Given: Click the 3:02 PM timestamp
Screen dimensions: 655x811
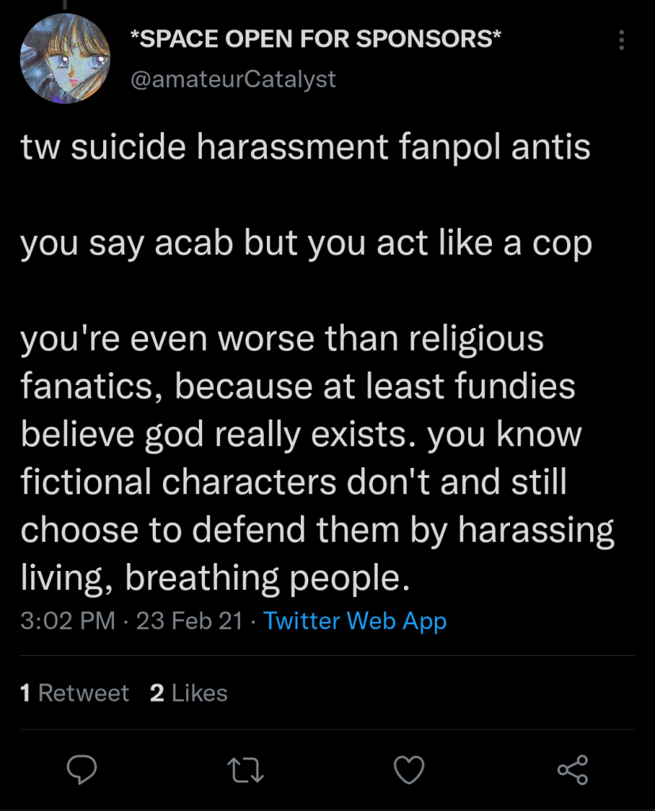Looking at the screenshot, I should [68, 620].
